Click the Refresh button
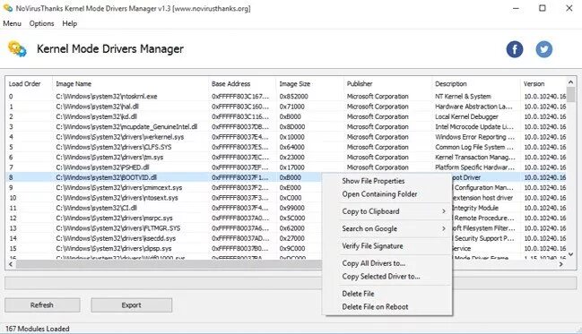This screenshot has width=582, height=334. point(42,305)
